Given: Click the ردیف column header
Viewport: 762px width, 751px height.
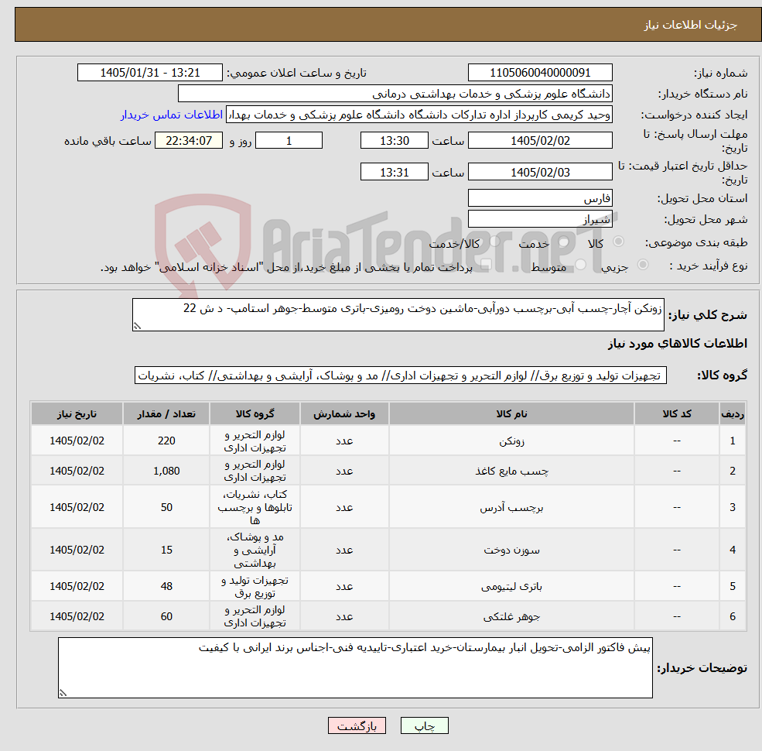Looking at the screenshot, I should (x=733, y=414).
